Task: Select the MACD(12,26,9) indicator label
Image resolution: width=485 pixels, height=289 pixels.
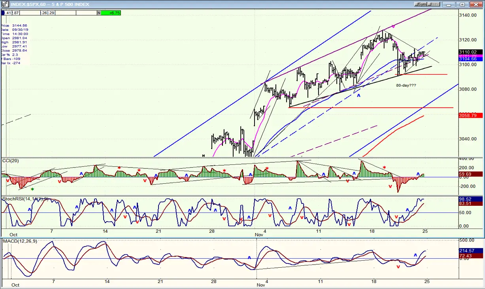Action: (x=20, y=241)
